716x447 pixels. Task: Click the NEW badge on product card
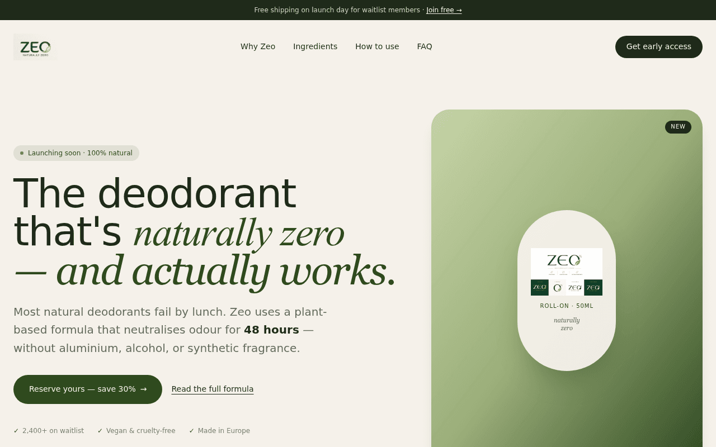click(x=678, y=127)
